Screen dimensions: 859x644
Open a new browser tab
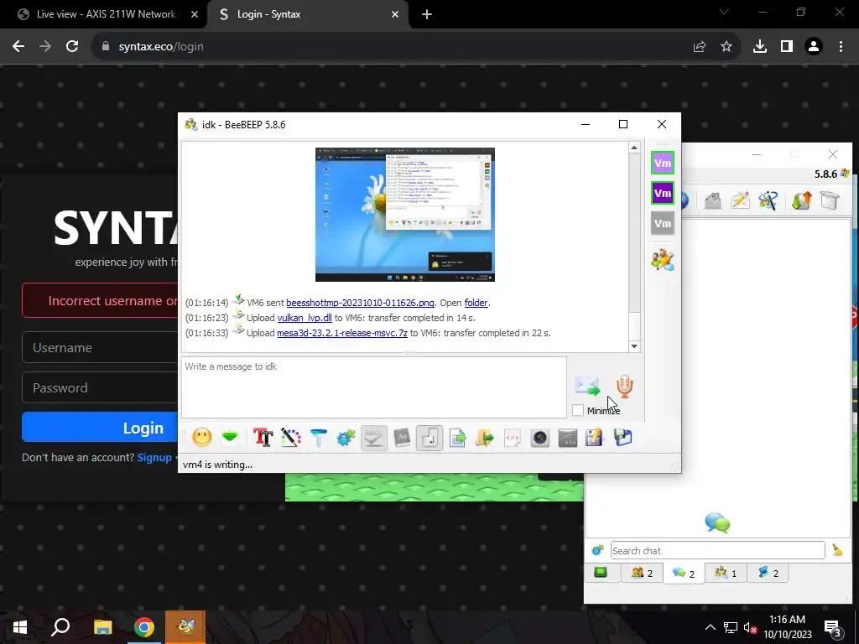(427, 14)
